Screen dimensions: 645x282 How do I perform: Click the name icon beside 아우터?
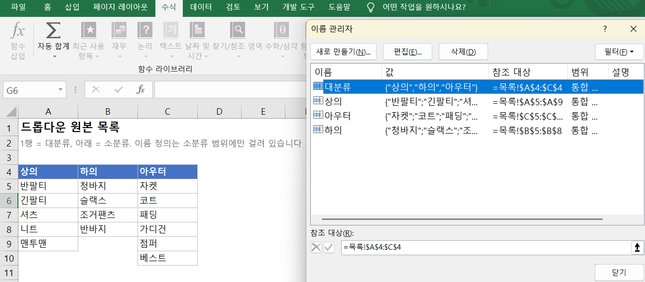318,115
